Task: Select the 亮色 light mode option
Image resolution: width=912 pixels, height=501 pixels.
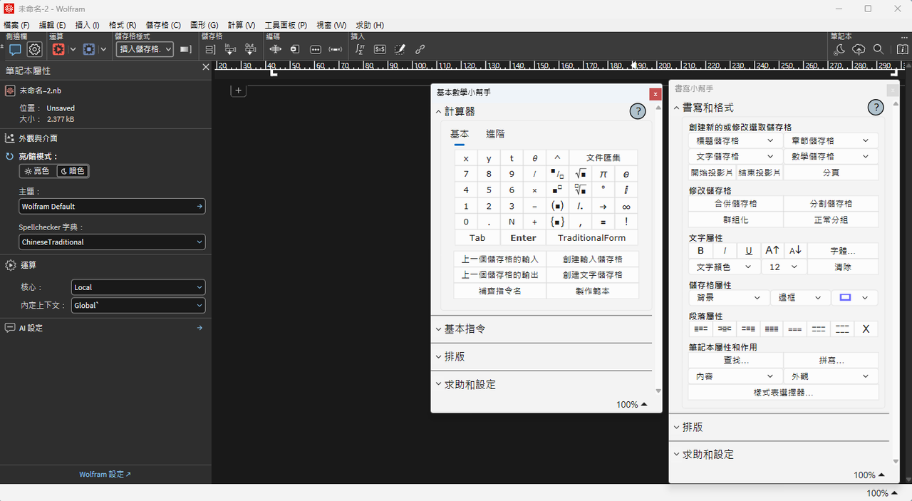Action: click(38, 171)
